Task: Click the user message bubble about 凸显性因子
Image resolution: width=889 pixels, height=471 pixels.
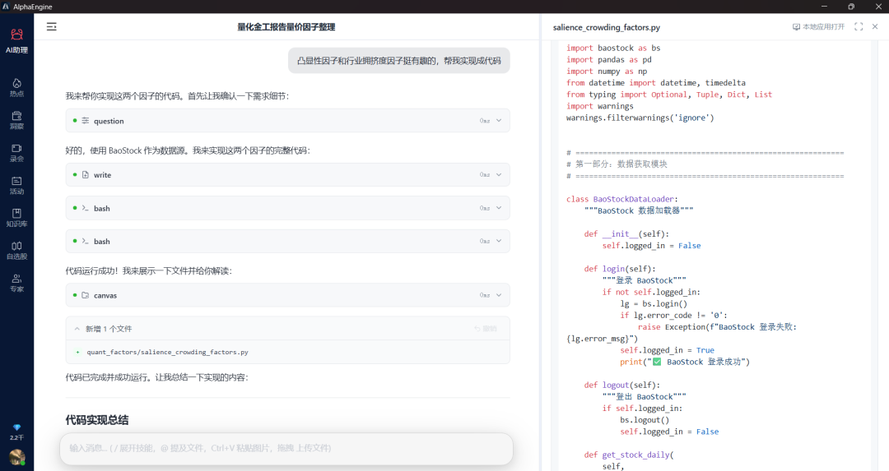Action: click(x=398, y=61)
